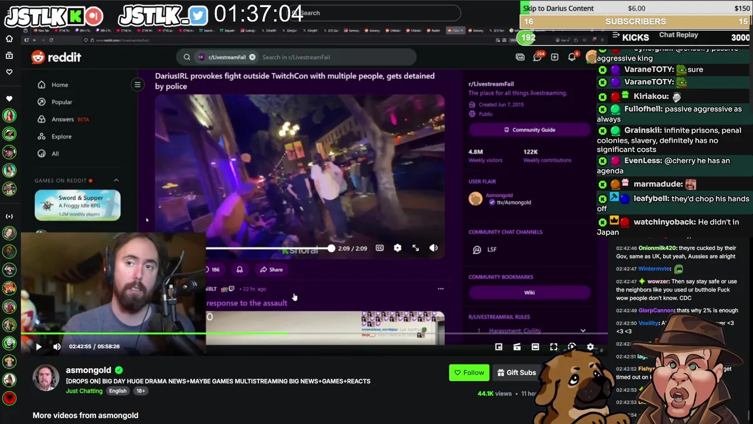
Task: Expand Reddit video to fullscreen
Action: pos(415,248)
